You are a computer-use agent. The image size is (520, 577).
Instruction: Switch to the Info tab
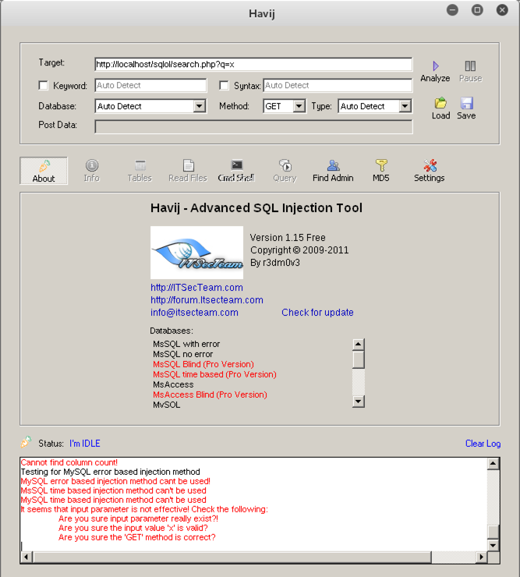tap(92, 171)
